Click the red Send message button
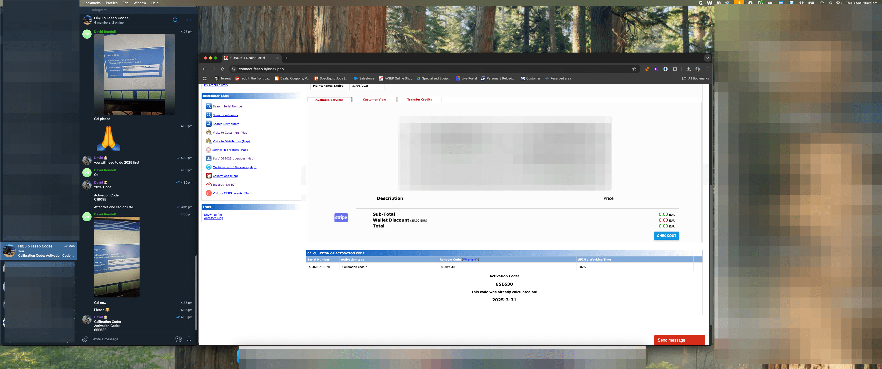This screenshot has height=369, width=882. [679, 340]
